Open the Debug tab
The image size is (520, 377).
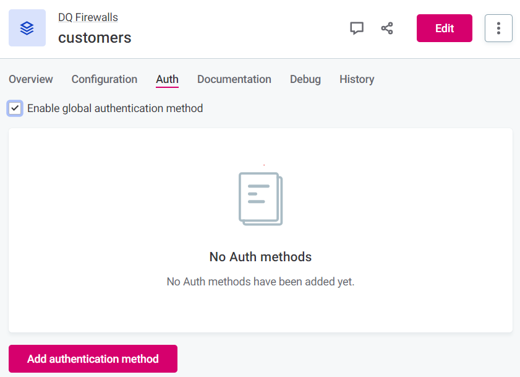pos(305,79)
